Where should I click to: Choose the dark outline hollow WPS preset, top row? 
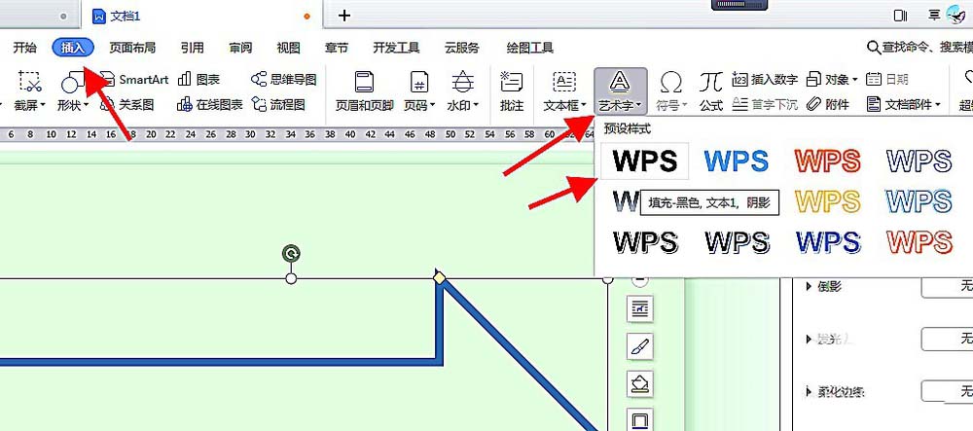919,162
